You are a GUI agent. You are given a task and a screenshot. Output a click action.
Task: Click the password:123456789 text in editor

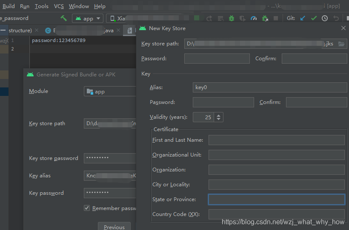[59, 40]
